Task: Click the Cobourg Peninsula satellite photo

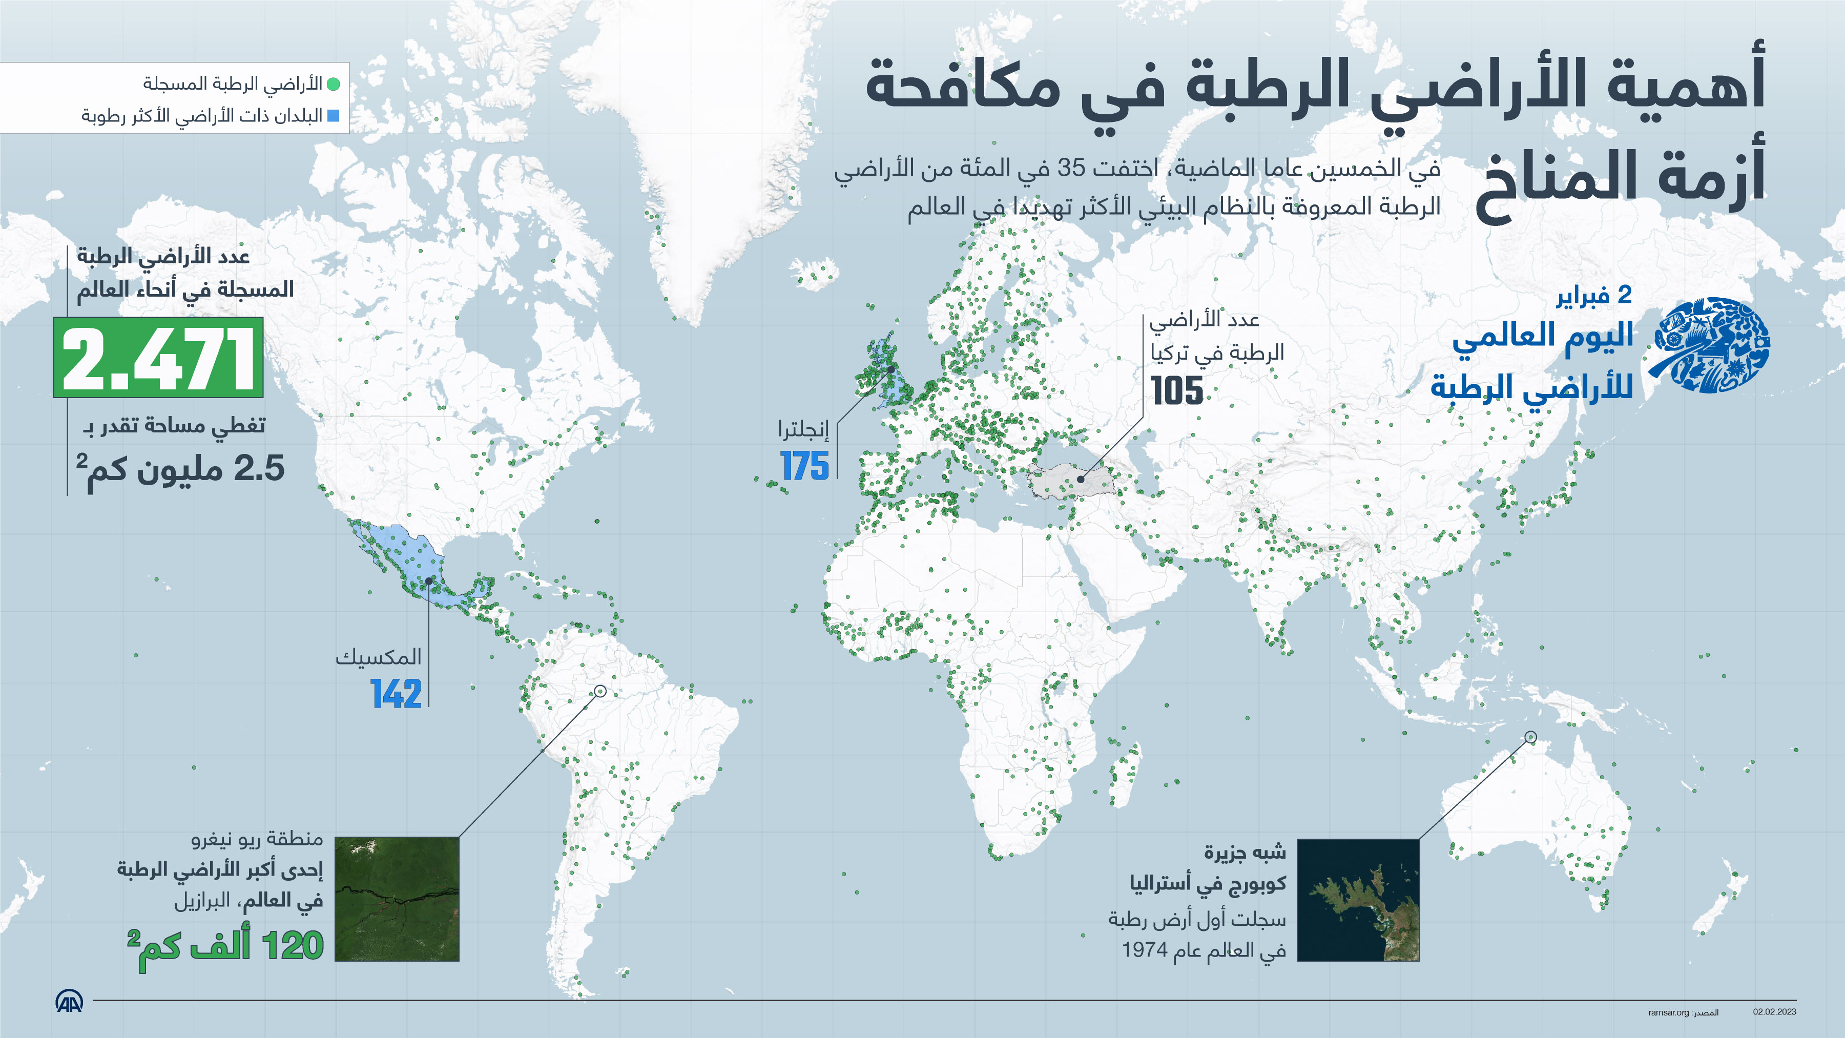Action: tap(1358, 900)
